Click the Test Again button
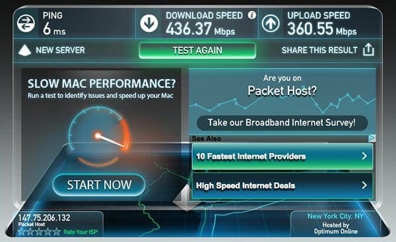 pos(197,51)
